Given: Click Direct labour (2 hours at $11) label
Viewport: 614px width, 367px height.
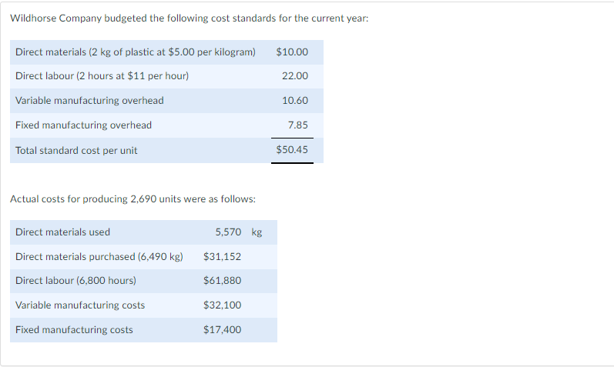Looking at the screenshot, I should [102, 76].
